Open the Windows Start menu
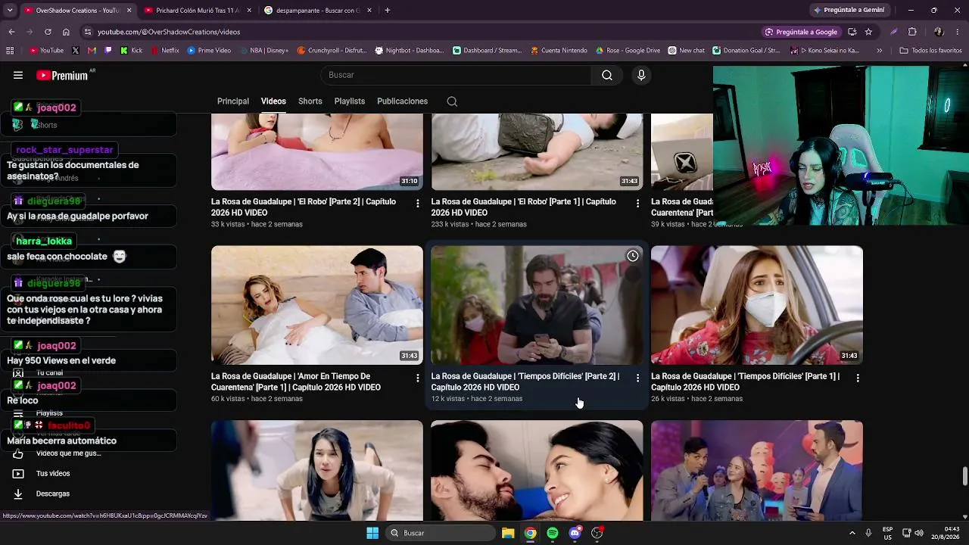This screenshot has height=545, width=969. [x=372, y=533]
